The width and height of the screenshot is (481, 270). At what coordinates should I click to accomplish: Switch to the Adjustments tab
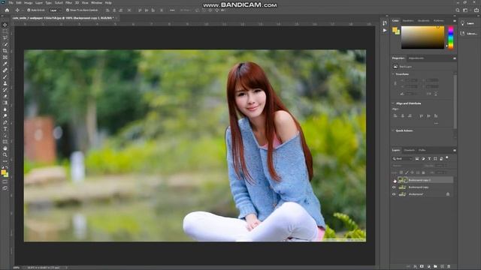pos(416,58)
